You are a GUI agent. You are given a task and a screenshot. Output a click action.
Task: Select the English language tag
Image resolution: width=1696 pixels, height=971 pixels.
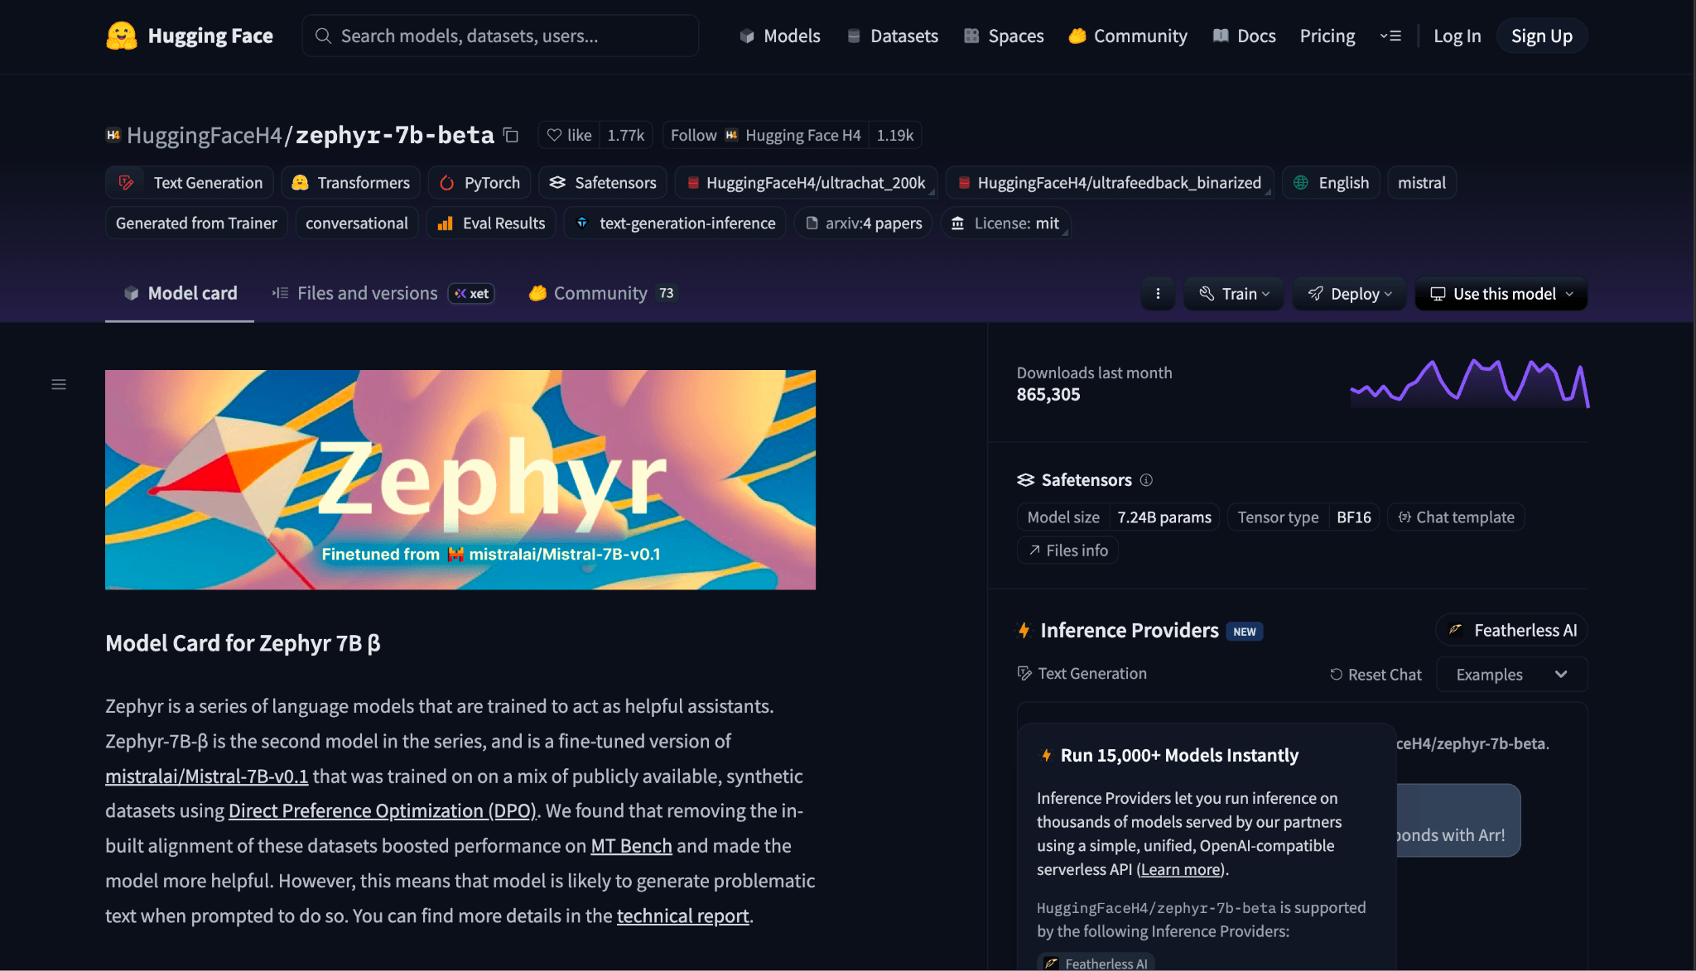point(1331,182)
